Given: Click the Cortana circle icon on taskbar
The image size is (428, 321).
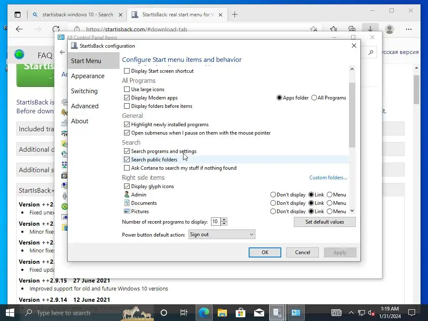Looking at the screenshot, I should tap(164, 313).
